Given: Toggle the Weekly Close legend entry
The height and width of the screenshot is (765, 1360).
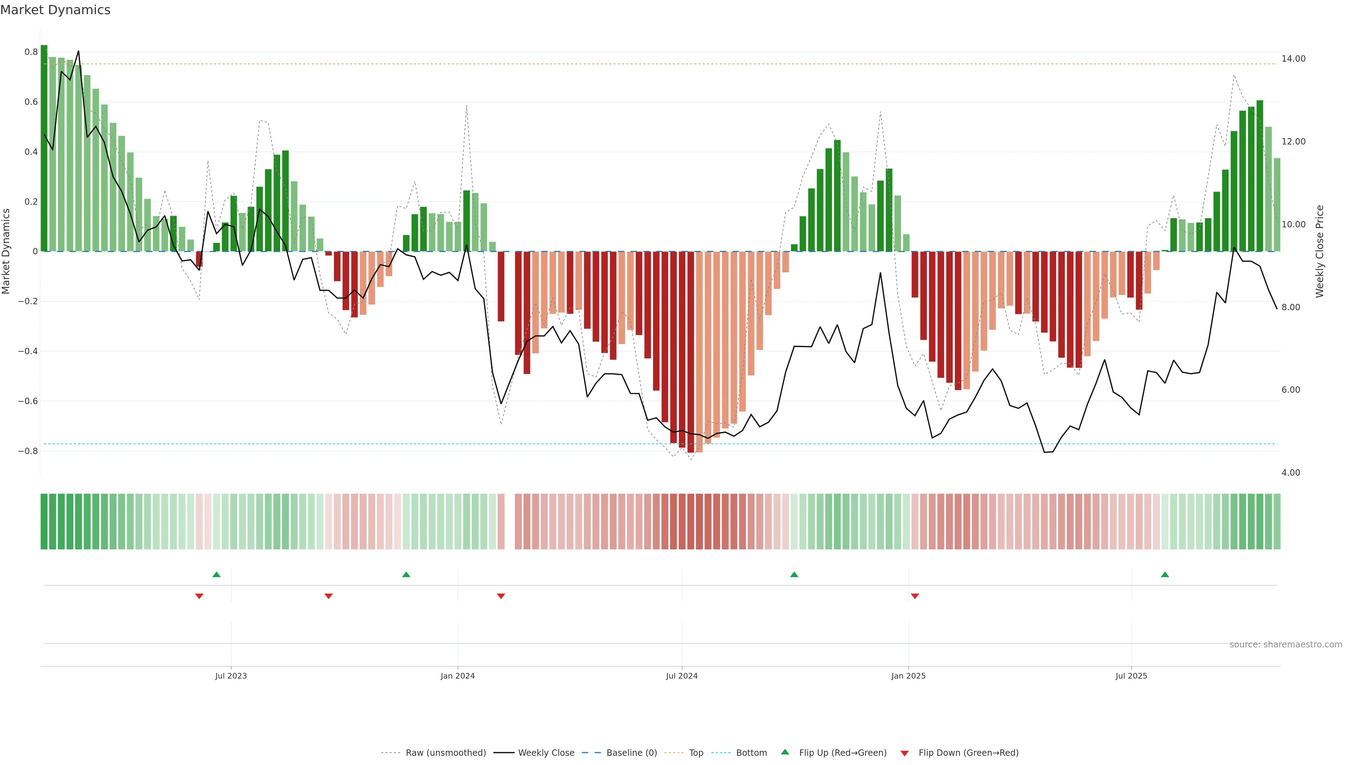Looking at the screenshot, I should point(546,753).
